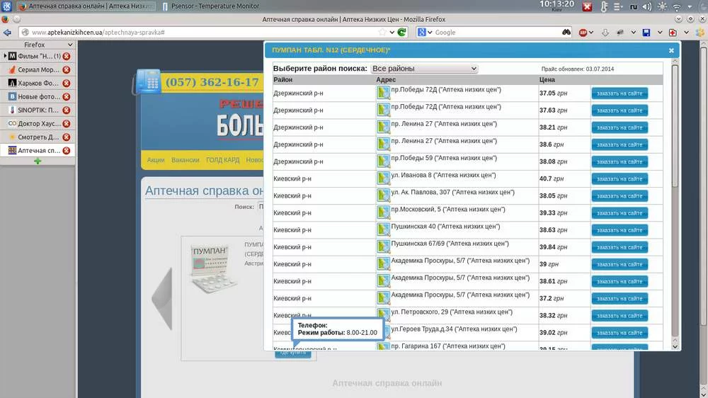Open the ГОЛД КАРД navigation link
This screenshot has width=708, height=398.
coord(222,160)
